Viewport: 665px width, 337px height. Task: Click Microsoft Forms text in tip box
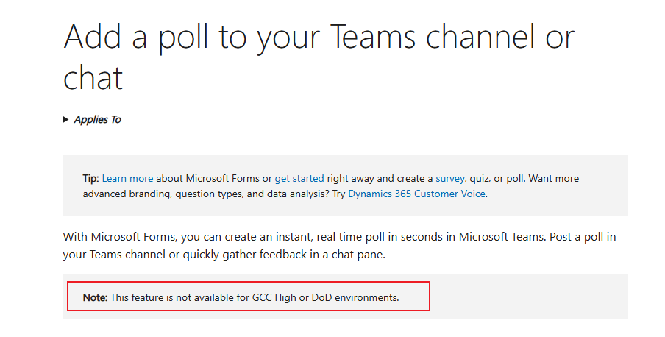223,178
